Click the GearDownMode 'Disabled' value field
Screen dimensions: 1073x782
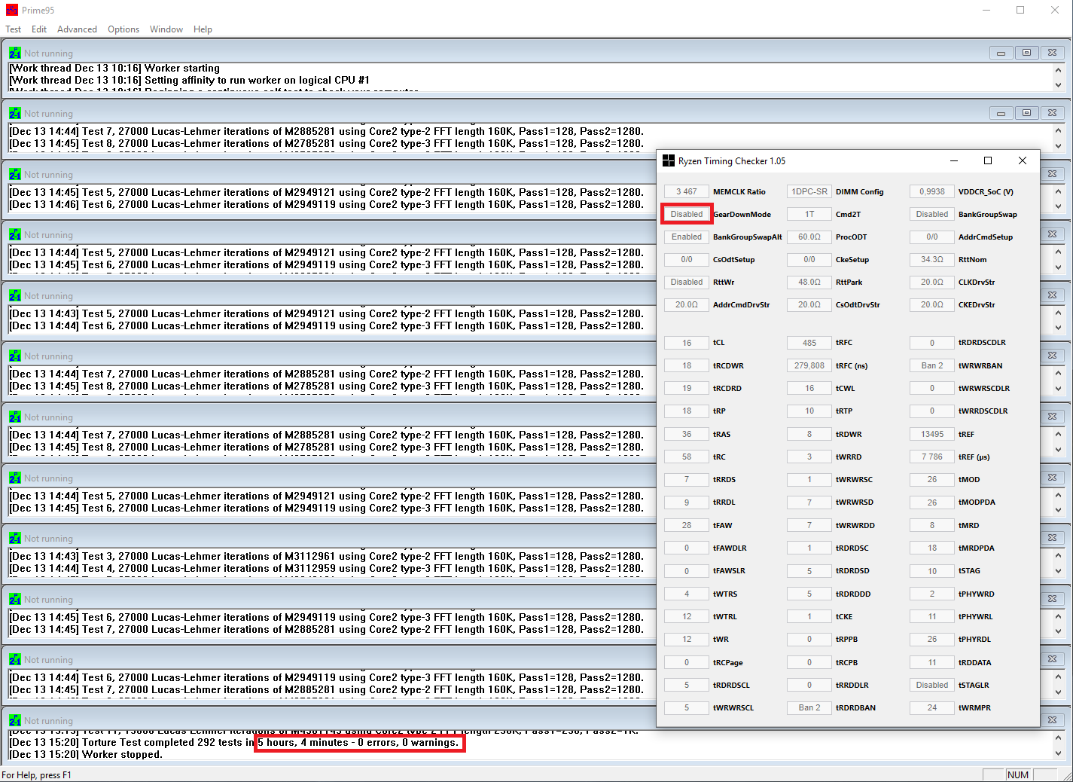687,214
